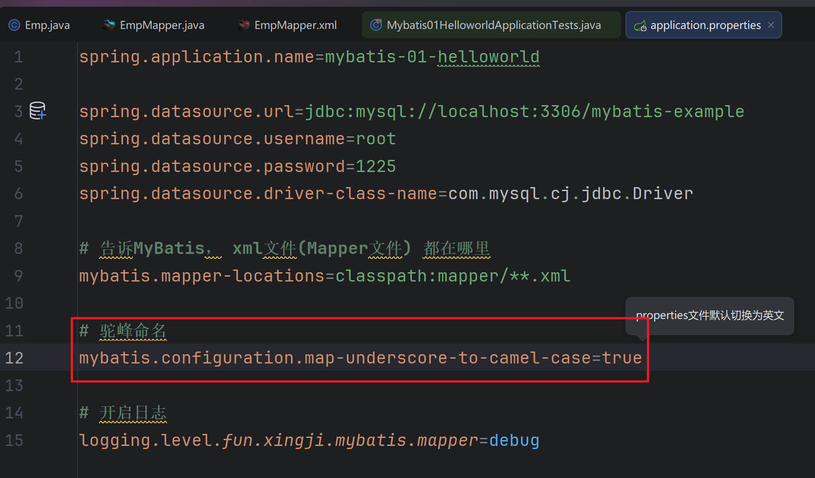Click the Emp.java class file icon
The image size is (815, 478).
(14, 25)
